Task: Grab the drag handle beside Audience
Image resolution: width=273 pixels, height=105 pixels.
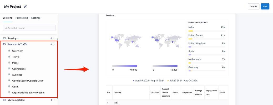Action: point(9,75)
